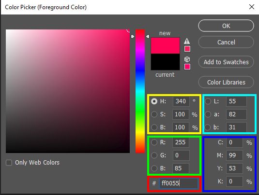The height and width of the screenshot is (195, 259).
Task: Select the closest web safe color swatch
Action: (x=187, y=67)
